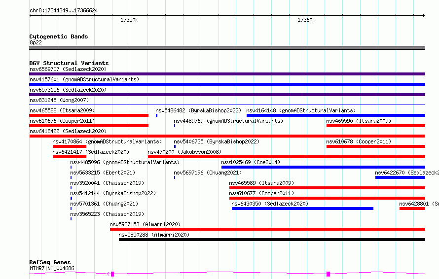Click the nsv610676 (Cooper2011) label
Viewport: 439px width, 279px height.
point(62,121)
